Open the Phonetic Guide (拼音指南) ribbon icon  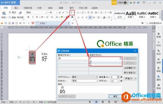coord(72,13)
